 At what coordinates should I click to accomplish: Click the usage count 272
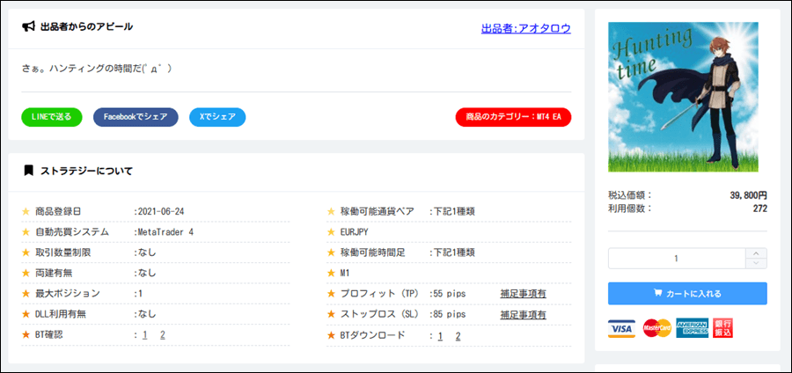(759, 208)
